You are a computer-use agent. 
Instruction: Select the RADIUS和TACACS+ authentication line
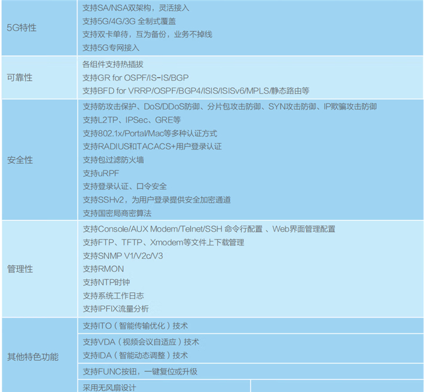152,147
